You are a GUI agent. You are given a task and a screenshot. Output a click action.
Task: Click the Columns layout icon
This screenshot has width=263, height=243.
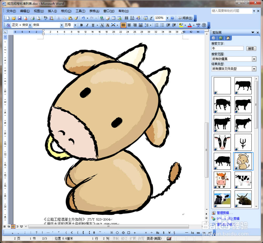(x=127, y=18)
